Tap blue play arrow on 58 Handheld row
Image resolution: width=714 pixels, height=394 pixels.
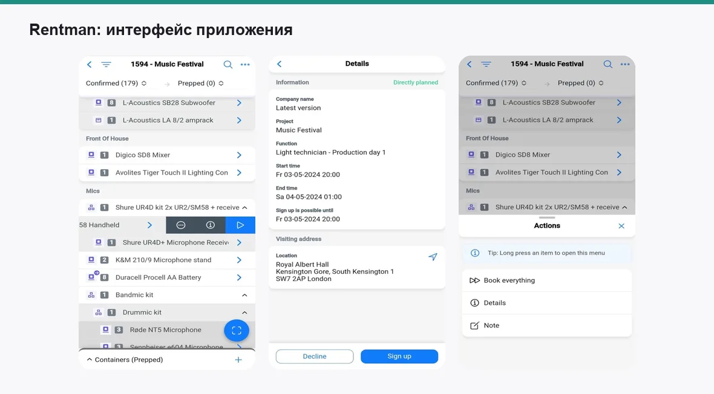pos(240,225)
